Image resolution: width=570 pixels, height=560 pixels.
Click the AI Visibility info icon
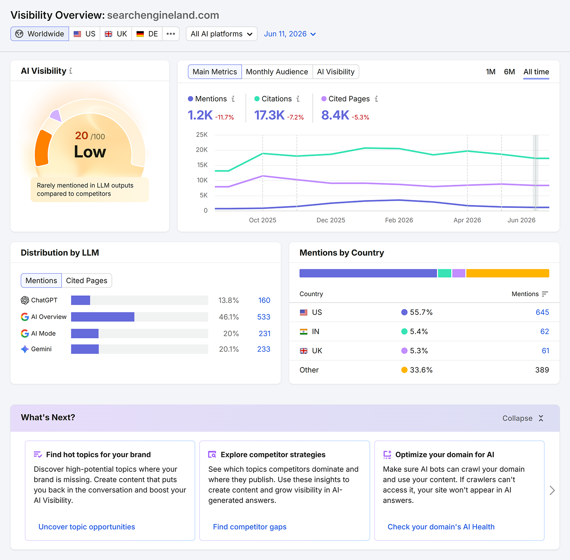71,71
